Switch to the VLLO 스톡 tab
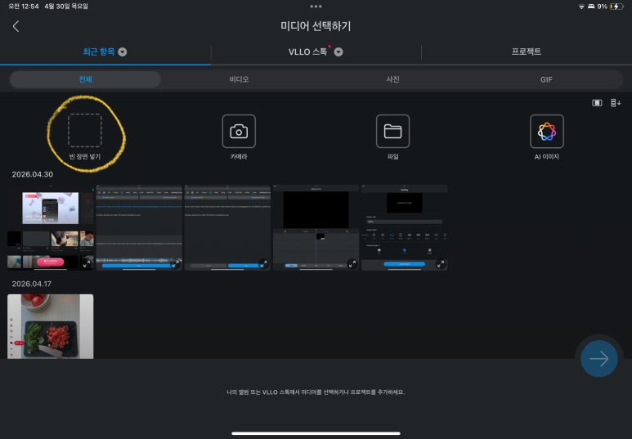632x439 pixels. tap(316, 52)
